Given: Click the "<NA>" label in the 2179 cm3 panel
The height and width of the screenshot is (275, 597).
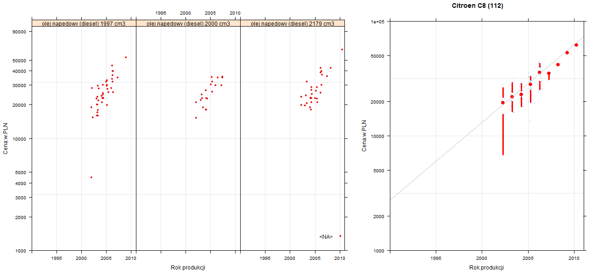Looking at the screenshot, I should click(x=326, y=236).
